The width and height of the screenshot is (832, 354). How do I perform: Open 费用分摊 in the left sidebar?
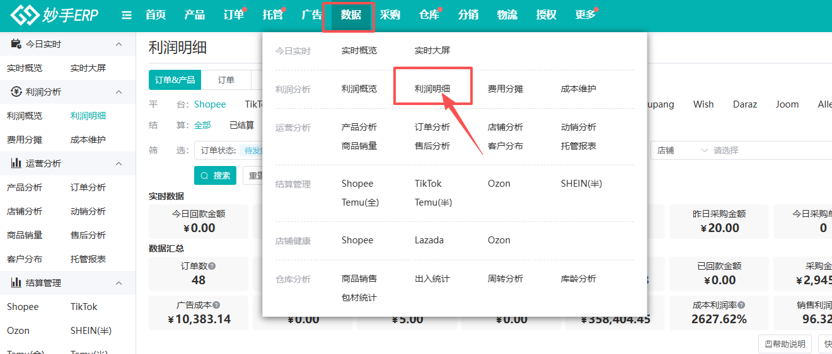(25, 140)
